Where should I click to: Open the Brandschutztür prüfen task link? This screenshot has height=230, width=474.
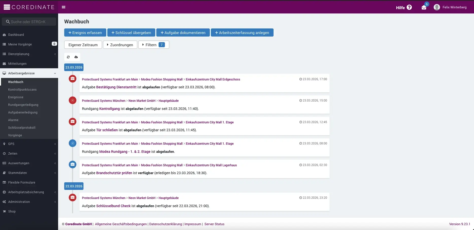click(114, 173)
